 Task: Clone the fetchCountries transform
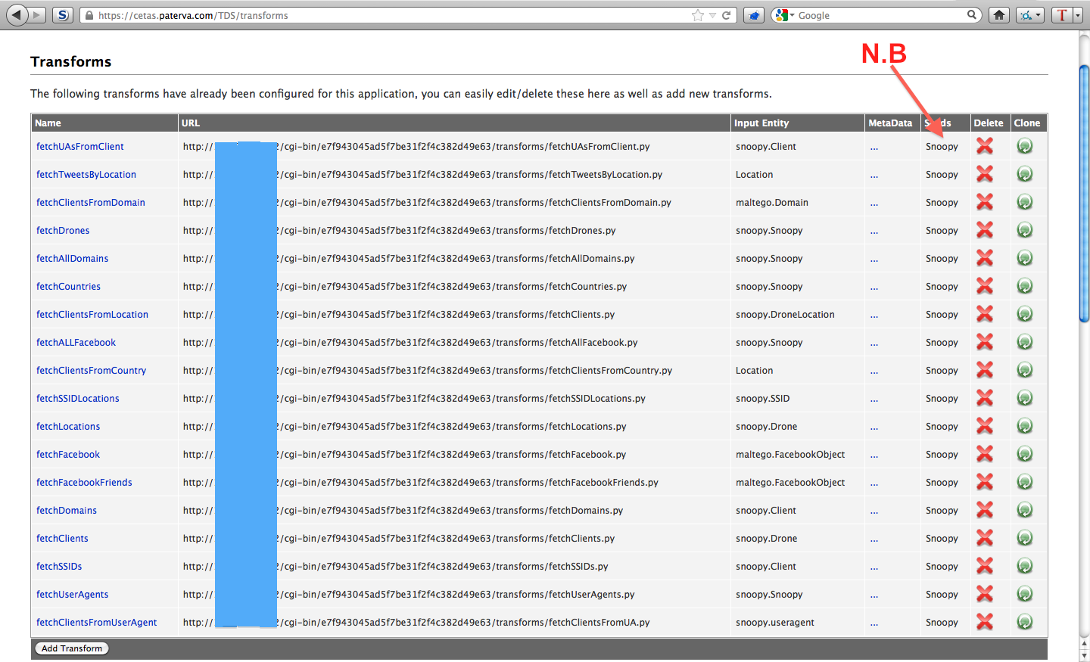(1025, 286)
